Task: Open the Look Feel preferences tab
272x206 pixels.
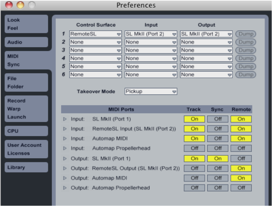Action: [26, 24]
